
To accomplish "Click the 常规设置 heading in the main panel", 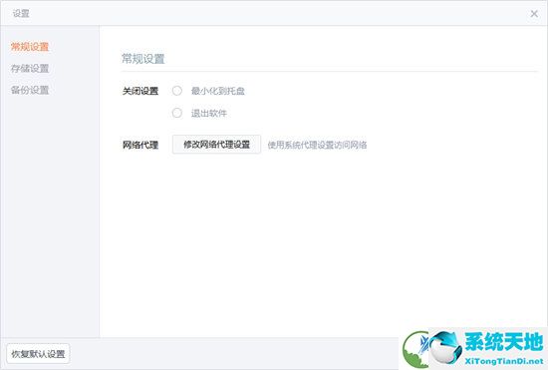I will [x=142, y=59].
